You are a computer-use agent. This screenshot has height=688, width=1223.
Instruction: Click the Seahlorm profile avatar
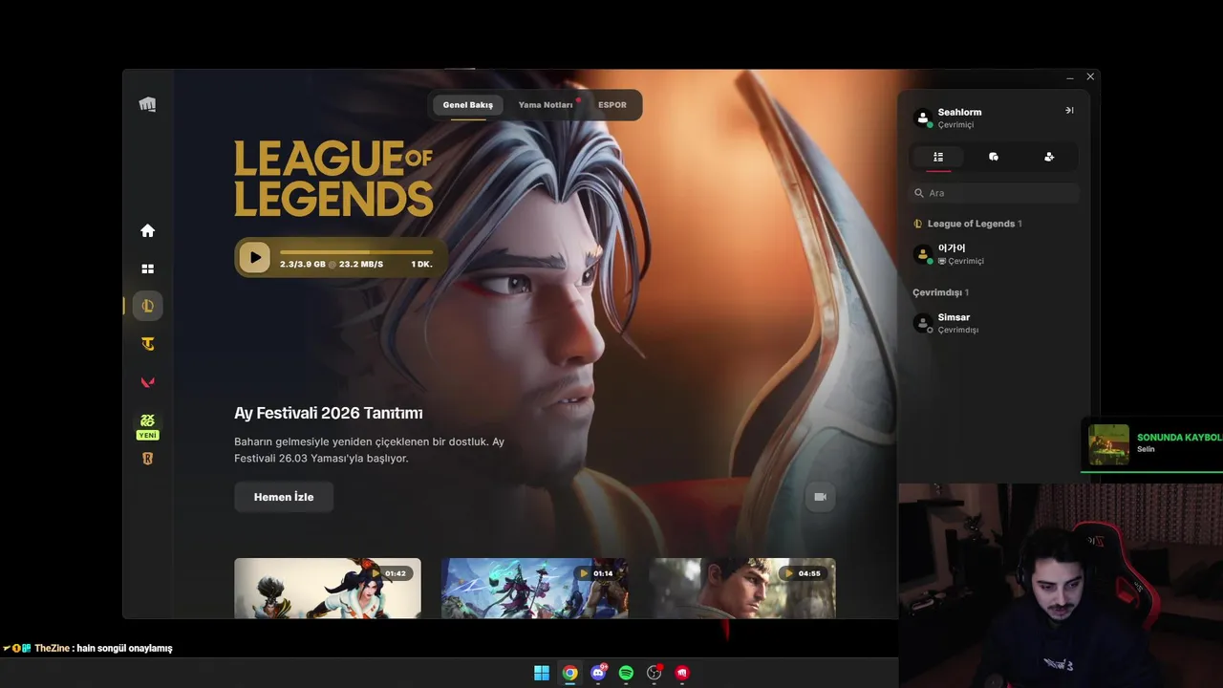[923, 118]
